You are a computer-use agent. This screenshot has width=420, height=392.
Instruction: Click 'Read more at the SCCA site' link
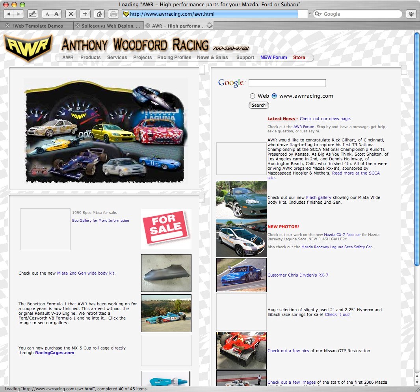pyautogui.click(x=356, y=173)
